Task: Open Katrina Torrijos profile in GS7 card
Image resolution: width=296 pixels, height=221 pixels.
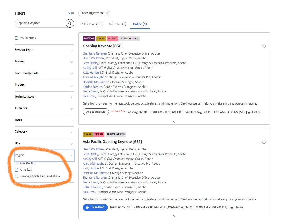Action: coord(93,187)
